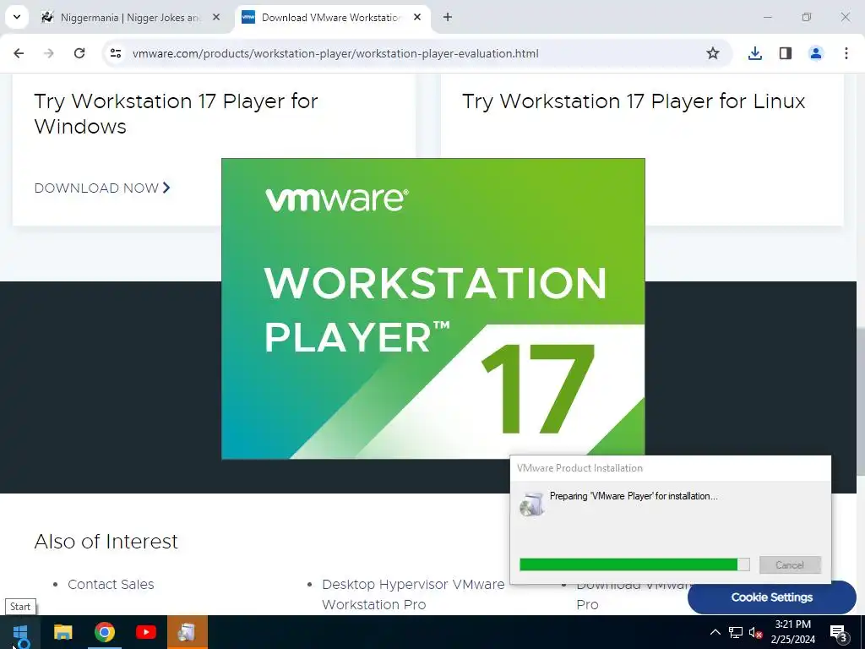Go back to the previous page
865x649 pixels.
tap(19, 53)
